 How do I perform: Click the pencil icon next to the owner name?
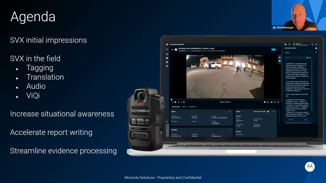pyautogui.click(x=243, y=121)
